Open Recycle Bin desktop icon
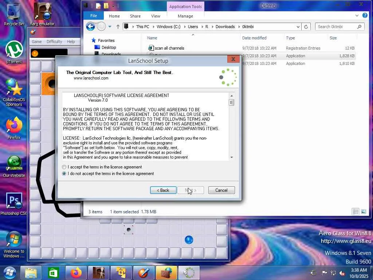The height and width of the screenshot is (280, 373). click(14, 14)
